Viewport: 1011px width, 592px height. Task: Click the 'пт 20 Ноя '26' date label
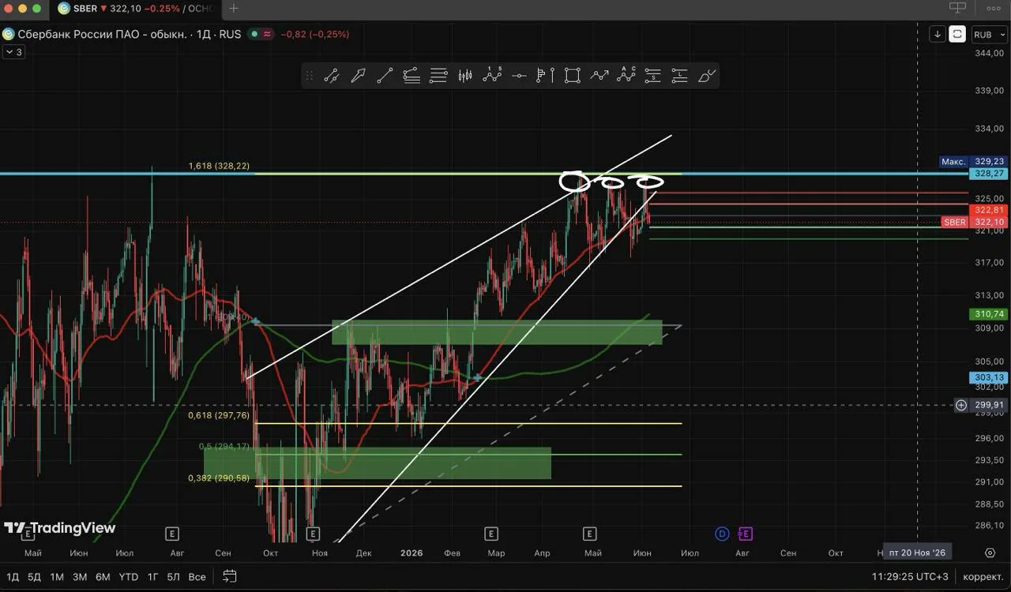(917, 553)
